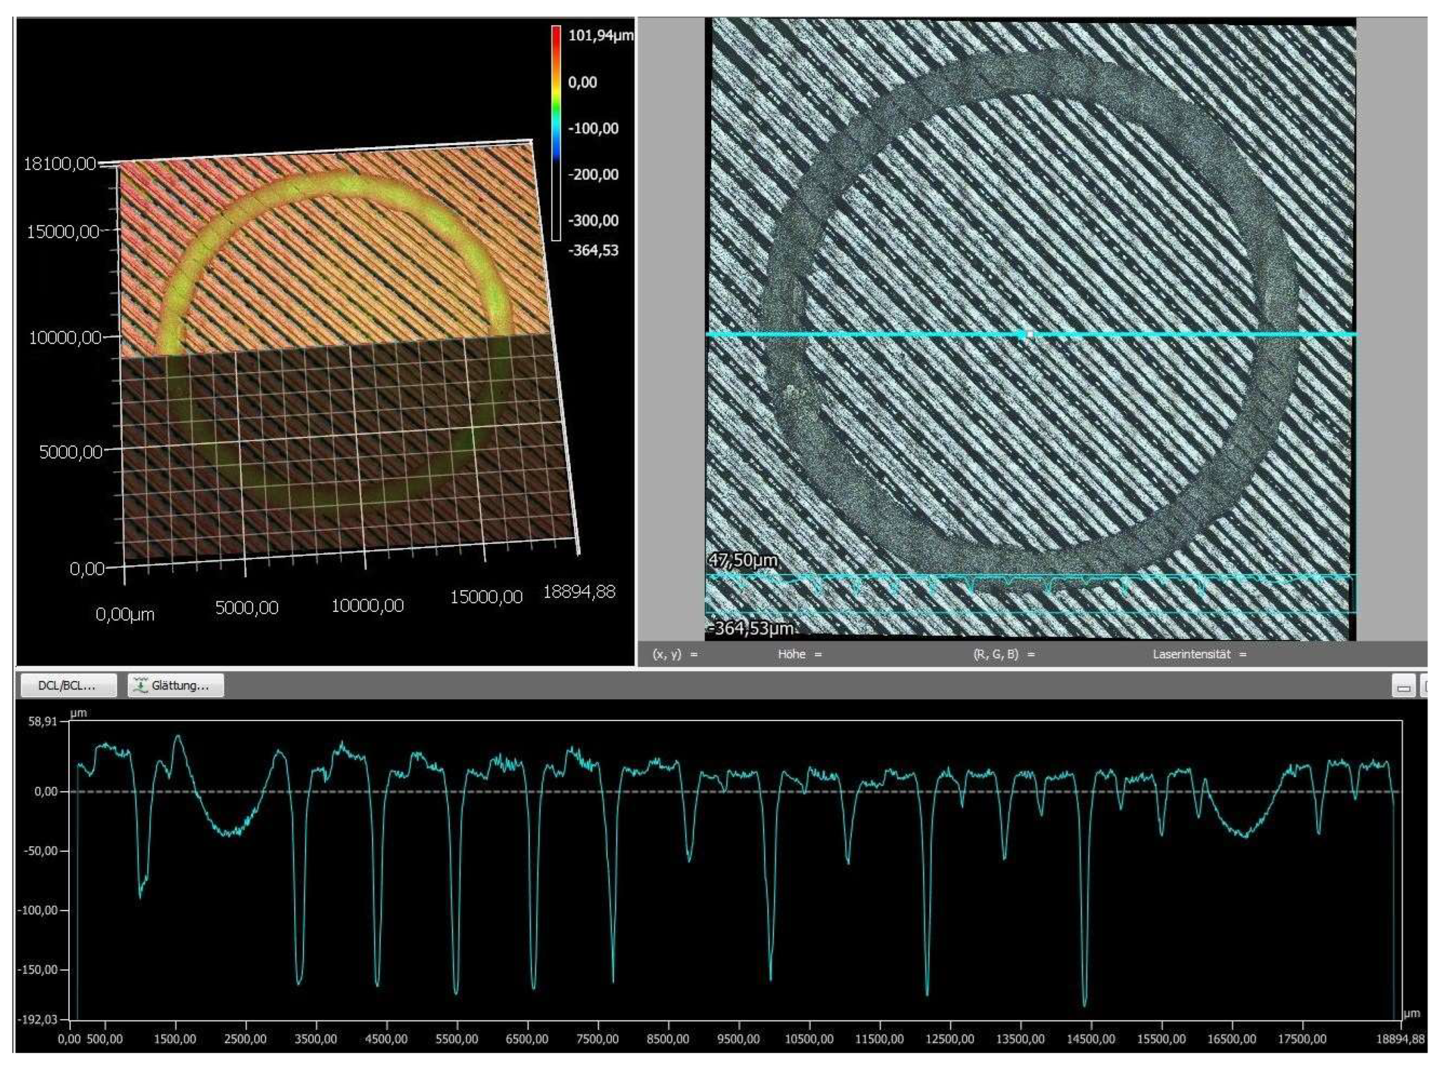The width and height of the screenshot is (1445, 1070).
Task: Click the (R, G, B) readout field
Action: 1004,654
